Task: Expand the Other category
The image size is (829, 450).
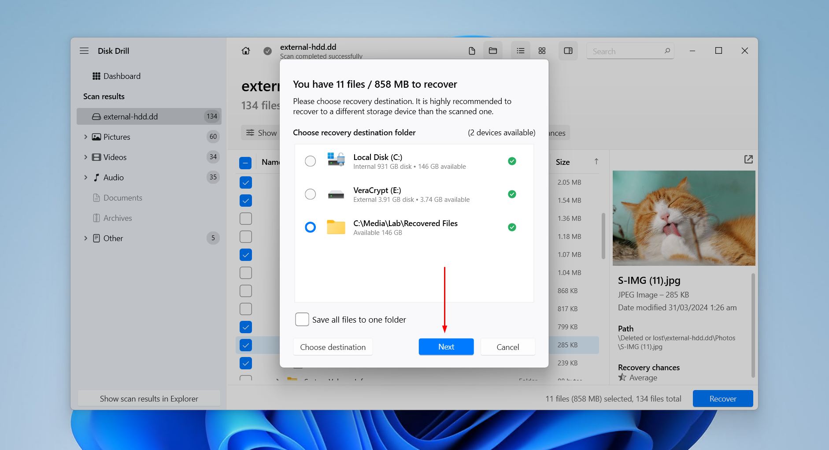Action: coord(85,238)
